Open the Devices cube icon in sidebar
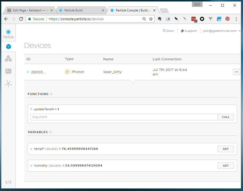Viewport: 243px width, 191px height. click(x=9, y=46)
